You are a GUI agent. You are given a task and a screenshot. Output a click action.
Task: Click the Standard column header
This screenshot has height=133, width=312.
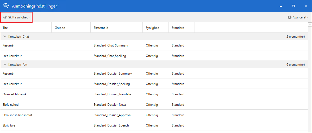point(181,28)
